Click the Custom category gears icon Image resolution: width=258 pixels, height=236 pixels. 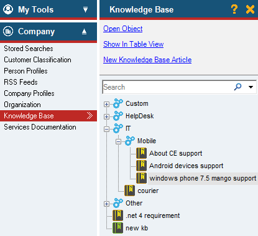(118, 103)
